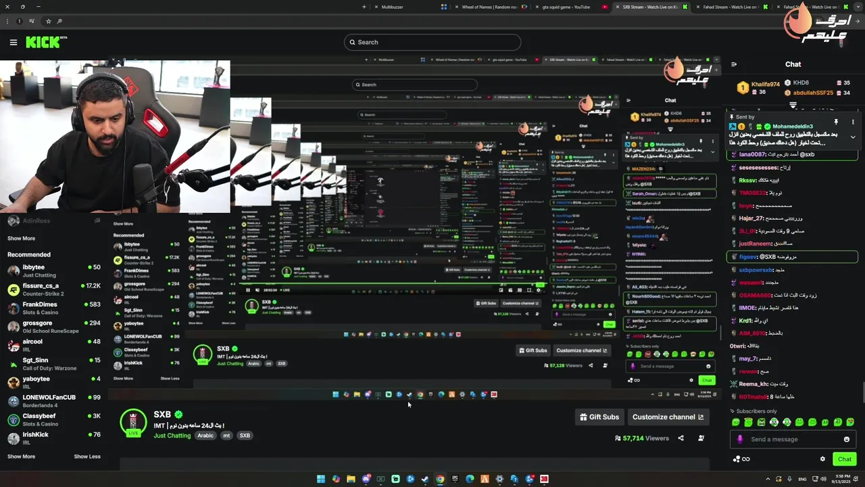This screenshot has height=487, width=865.
Task: Open grossgore recommended channel
Action: click(54, 327)
